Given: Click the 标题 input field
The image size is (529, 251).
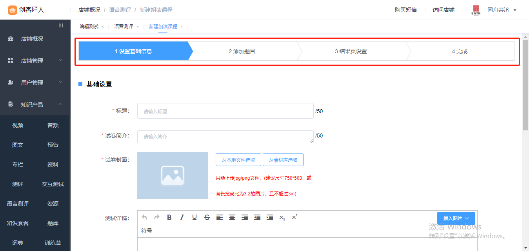Looking at the screenshot, I should [225, 111].
